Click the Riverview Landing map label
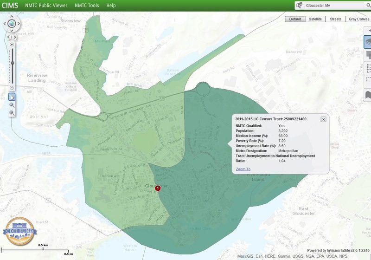 (x=37, y=78)
